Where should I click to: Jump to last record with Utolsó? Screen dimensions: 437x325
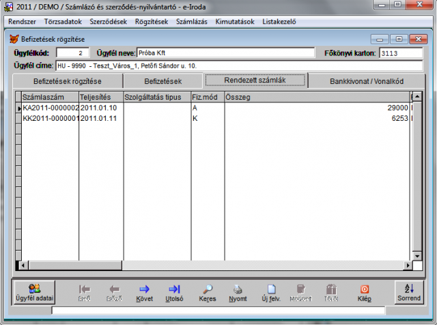(x=174, y=292)
